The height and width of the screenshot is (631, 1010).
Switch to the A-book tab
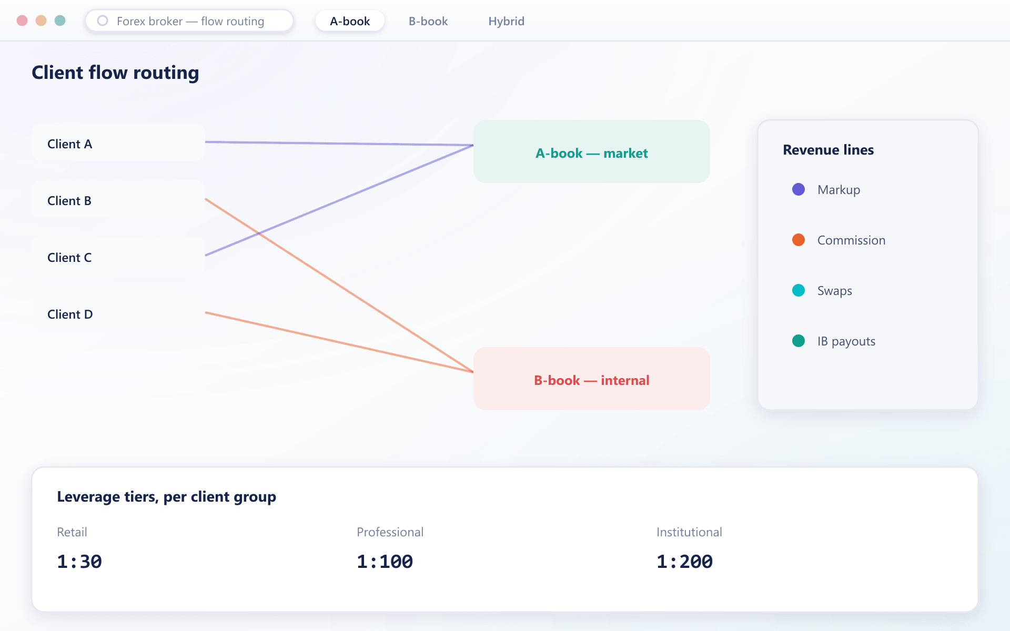350,21
